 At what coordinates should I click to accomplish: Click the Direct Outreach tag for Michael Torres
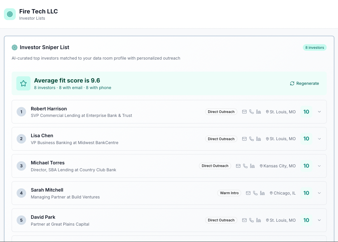[215, 166]
